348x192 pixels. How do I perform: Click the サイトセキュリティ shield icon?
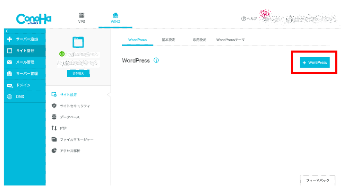54,106
